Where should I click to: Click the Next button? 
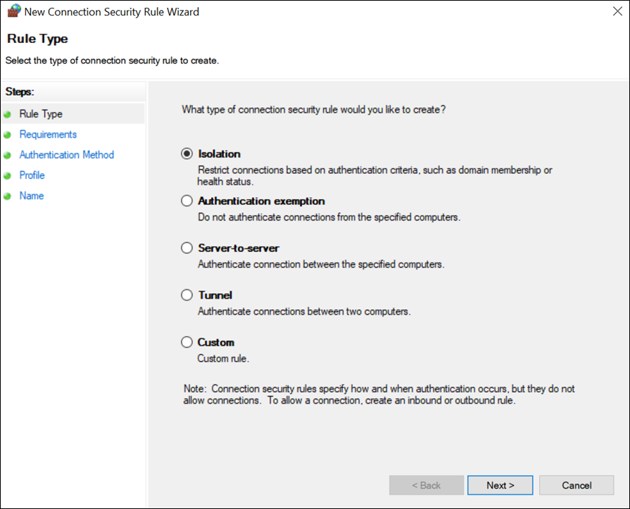point(500,485)
